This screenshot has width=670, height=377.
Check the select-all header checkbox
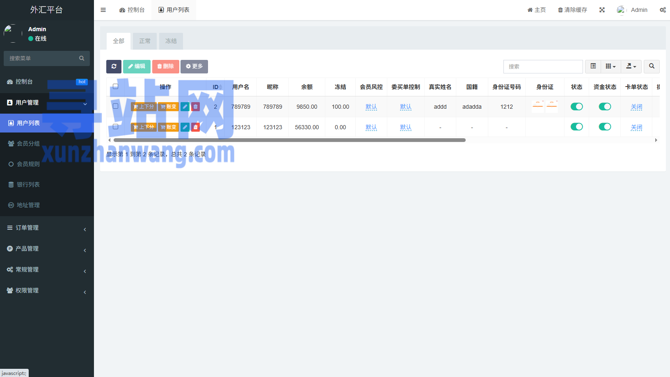point(116,87)
